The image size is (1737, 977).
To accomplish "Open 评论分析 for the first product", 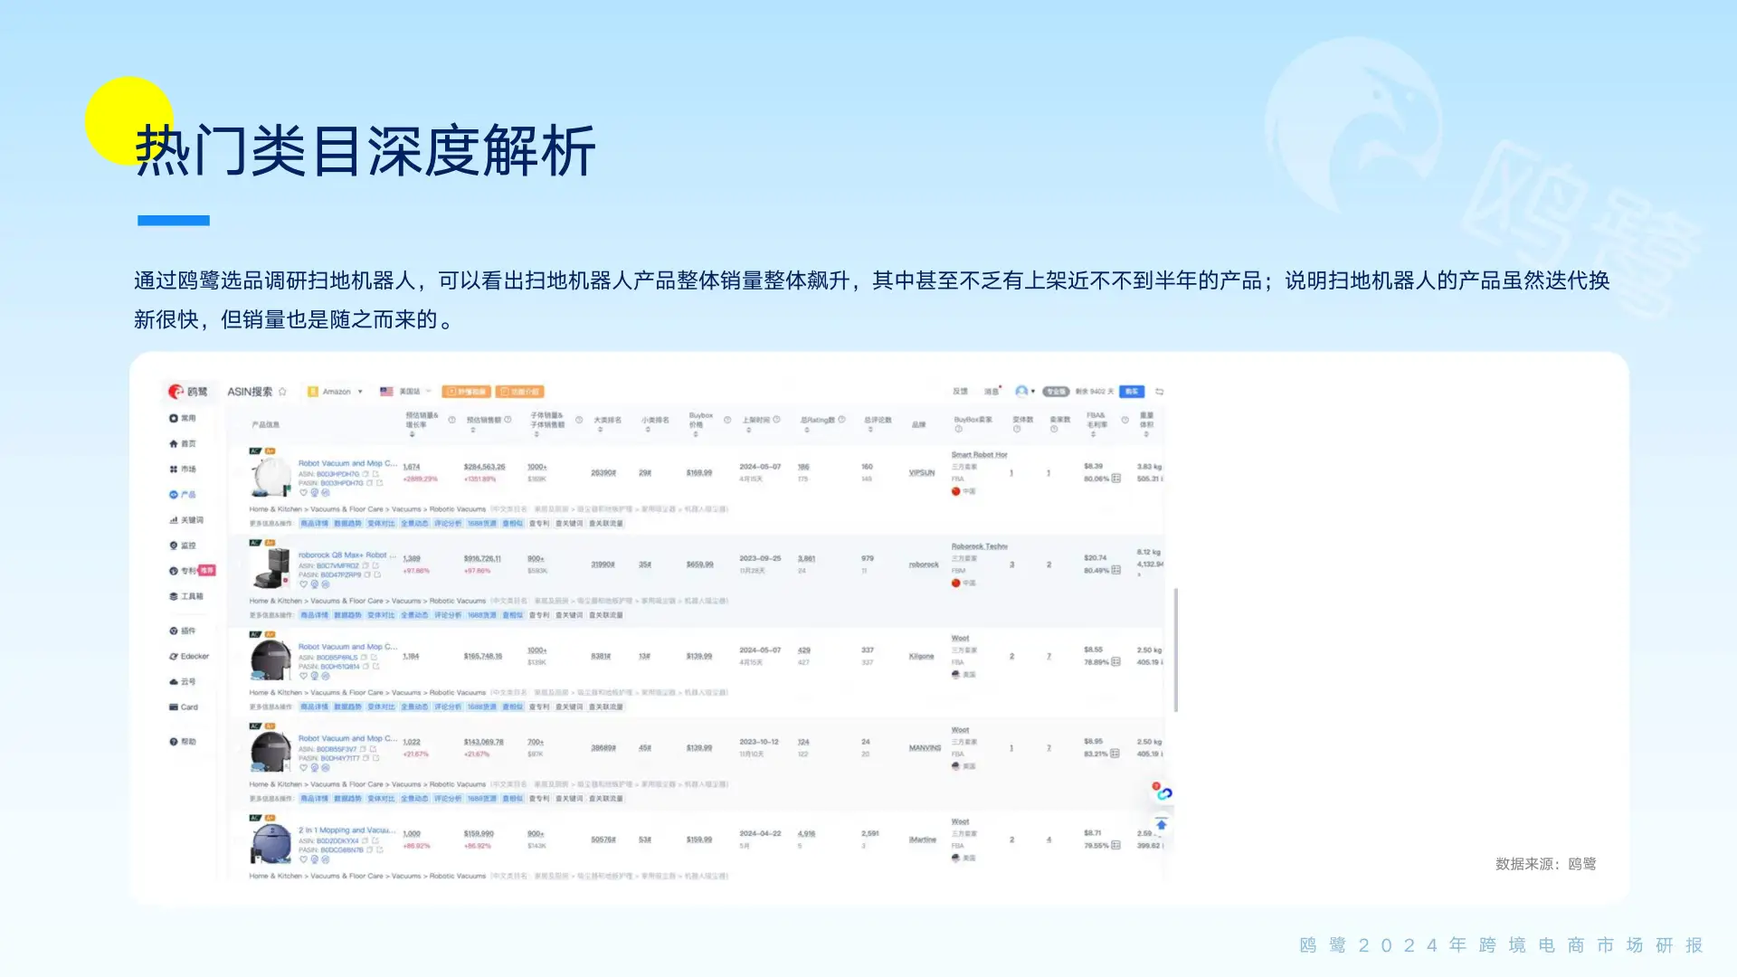I will [x=449, y=523].
